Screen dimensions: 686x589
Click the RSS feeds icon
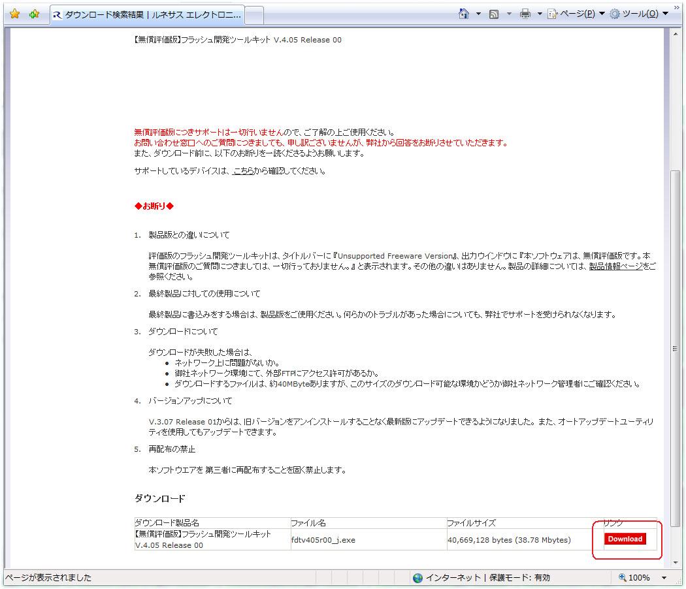tap(495, 14)
